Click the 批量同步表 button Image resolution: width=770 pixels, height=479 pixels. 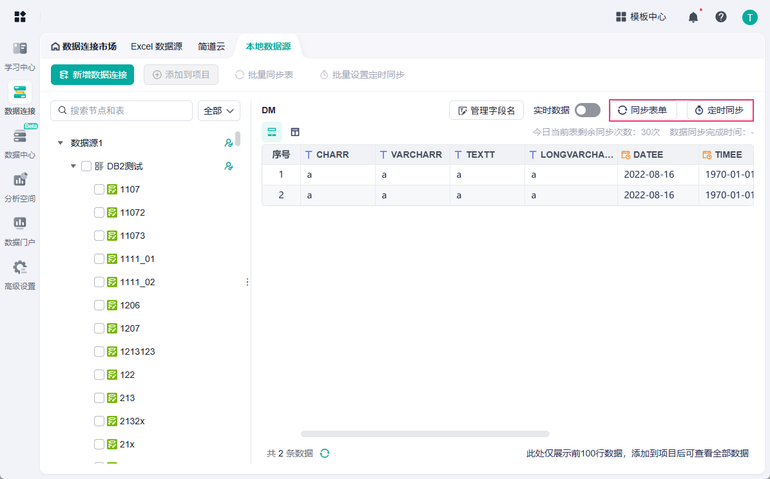(x=264, y=75)
